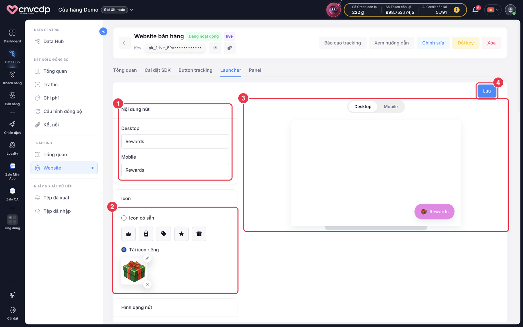Image resolution: width=523 pixels, height=327 pixels.
Task: Open the language flag dropdown
Action: click(493, 10)
